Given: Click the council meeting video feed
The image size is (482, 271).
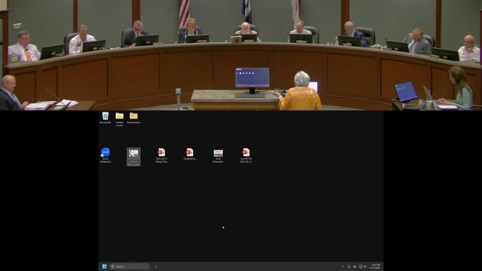Looking at the screenshot, I should (241, 55).
